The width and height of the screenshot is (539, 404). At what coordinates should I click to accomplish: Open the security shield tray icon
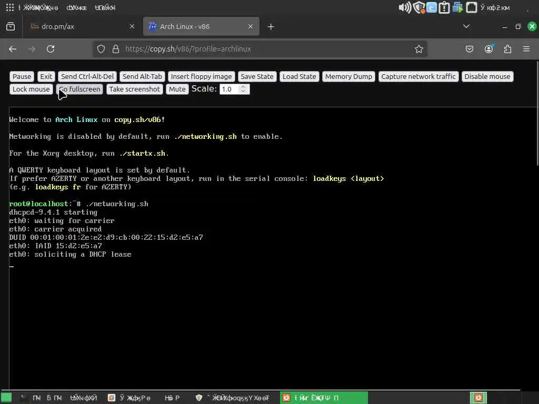pyautogui.click(x=418, y=7)
